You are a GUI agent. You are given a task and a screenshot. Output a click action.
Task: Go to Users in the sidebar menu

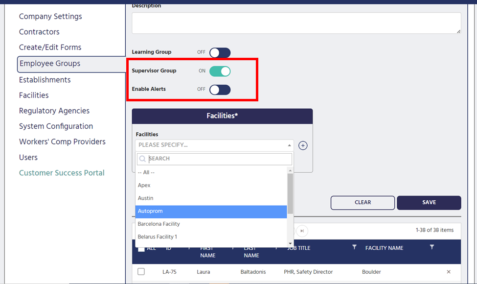click(28, 157)
